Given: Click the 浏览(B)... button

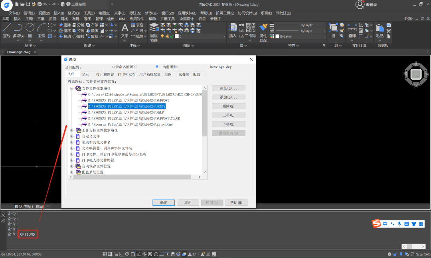Looking at the screenshot, I should pyautogui.click(x=228, y=88).
